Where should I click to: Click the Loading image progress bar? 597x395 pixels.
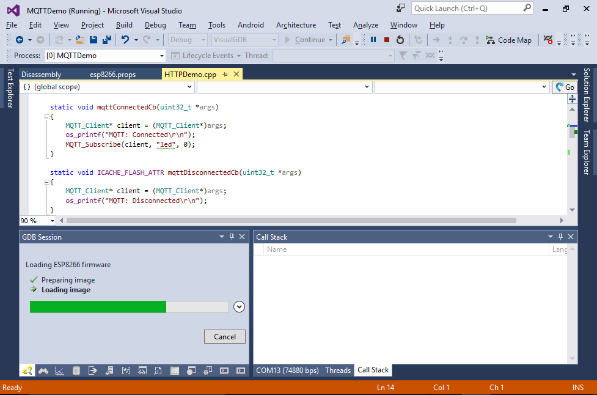(130, 307)
